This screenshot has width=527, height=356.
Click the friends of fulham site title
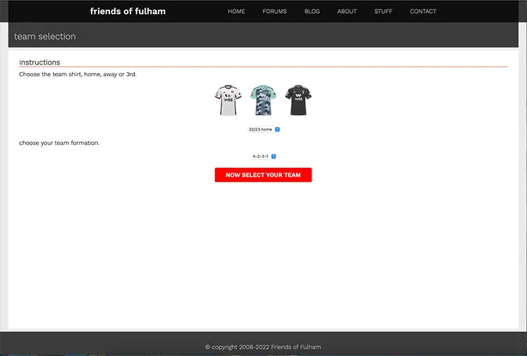(x=128, y=11)
